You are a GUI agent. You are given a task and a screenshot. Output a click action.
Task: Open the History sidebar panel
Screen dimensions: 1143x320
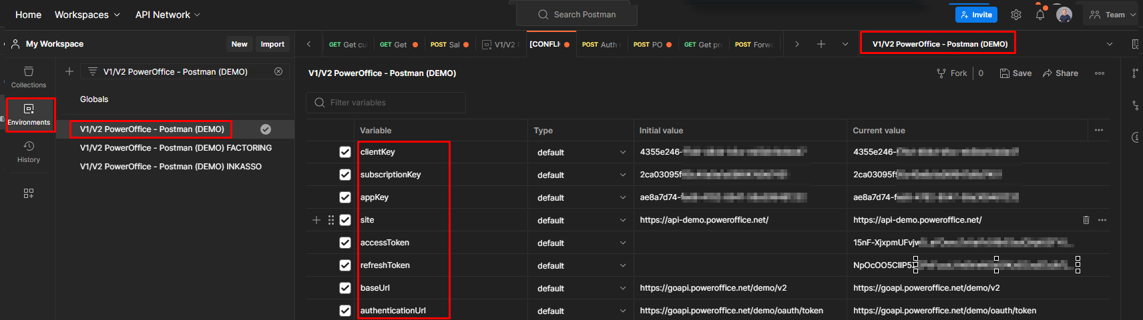coord(29,151)
